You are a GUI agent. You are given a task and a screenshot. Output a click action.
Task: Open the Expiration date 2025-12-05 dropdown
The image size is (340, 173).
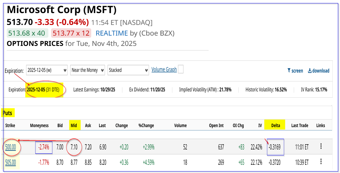tap(47, 70)
